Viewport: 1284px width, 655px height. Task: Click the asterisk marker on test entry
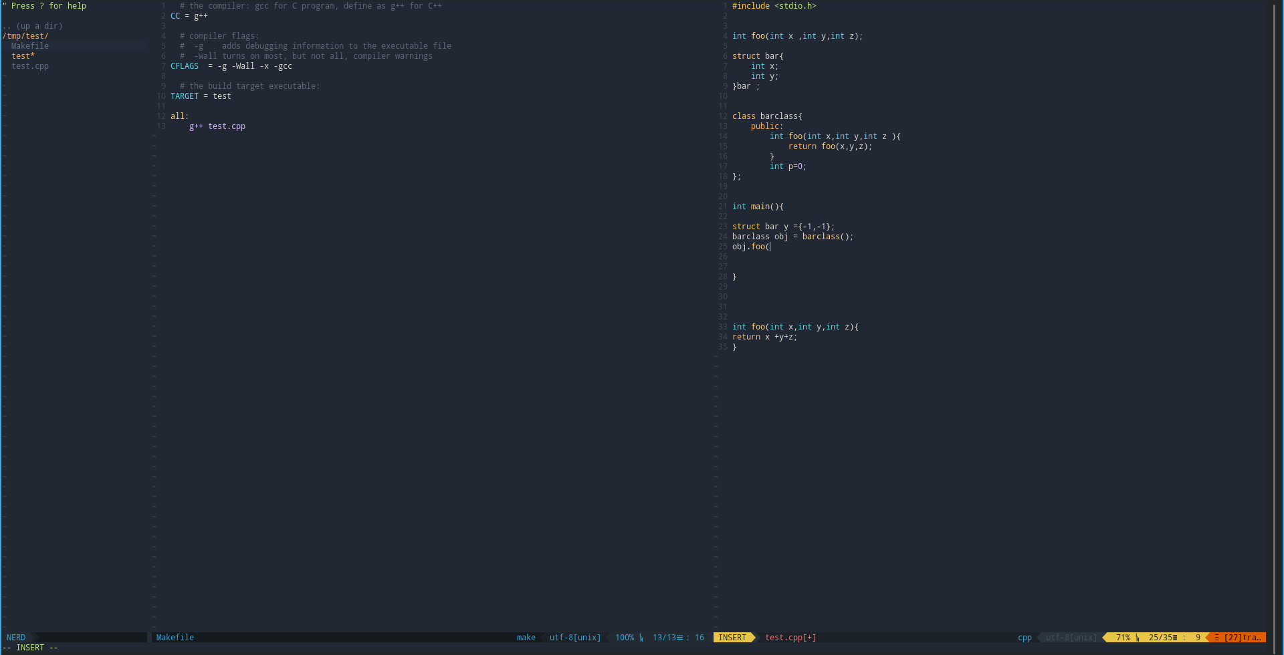[x=33, y=55]
